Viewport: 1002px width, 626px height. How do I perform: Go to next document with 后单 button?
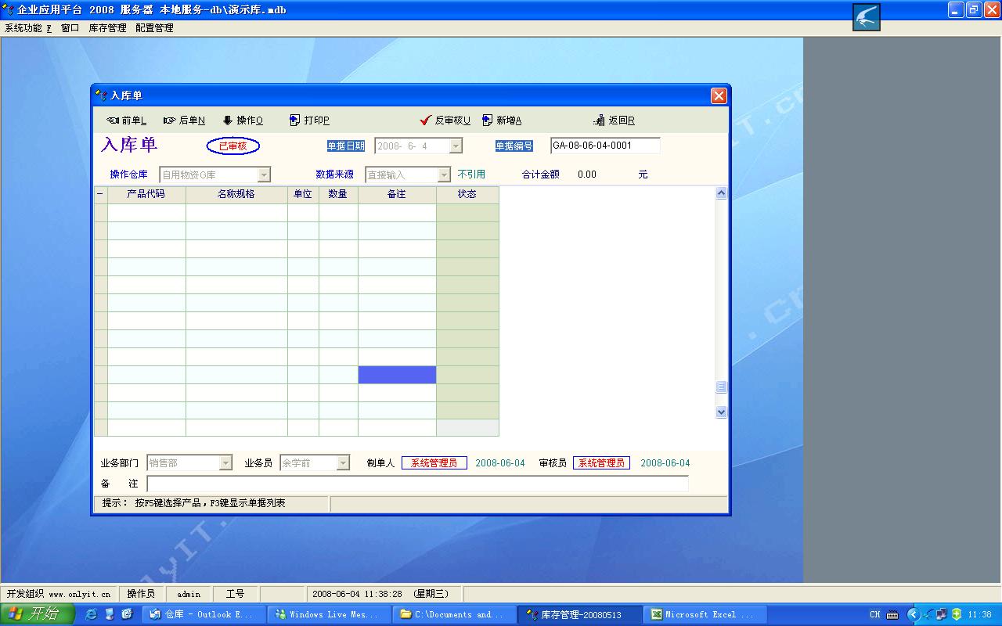[x=184, y=121]
